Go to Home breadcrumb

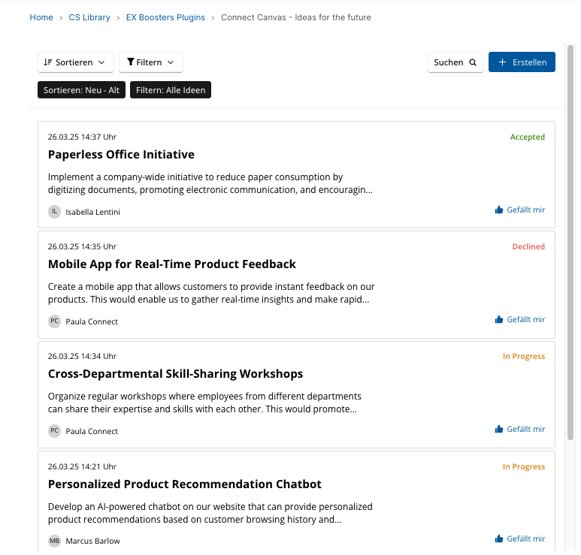(x=41, y=17)
